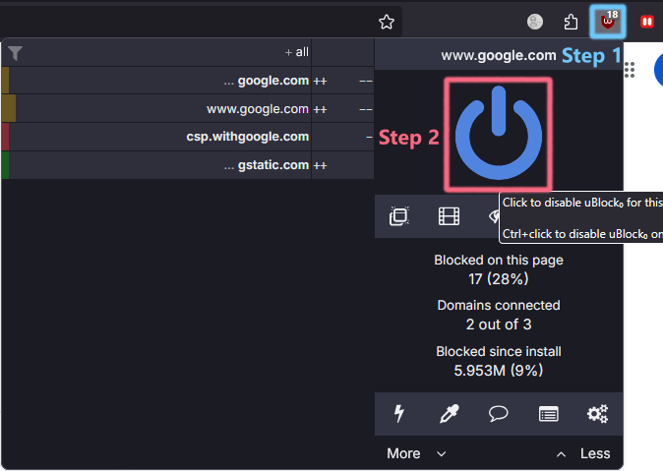Screen dimensions: 663x471
Task: Click the '5.953M (9%)' since-install value
Action: (499, 371)
